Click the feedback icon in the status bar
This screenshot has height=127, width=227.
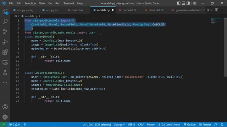point(216,125)
